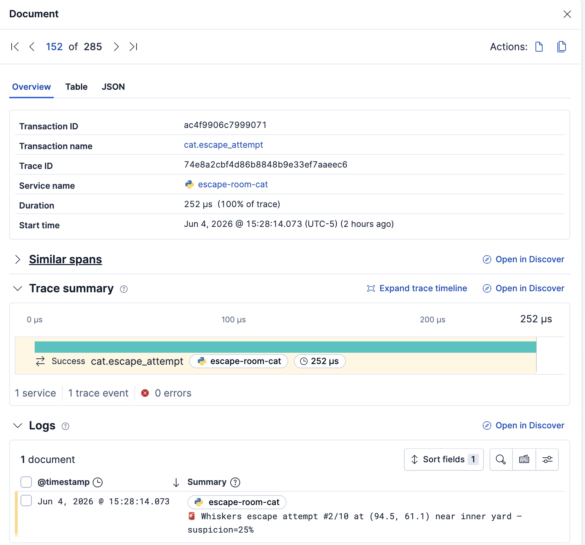
Task: Select the Jun 4 log row checkbox
Action: pyautogui.click(x=26, y=500)
